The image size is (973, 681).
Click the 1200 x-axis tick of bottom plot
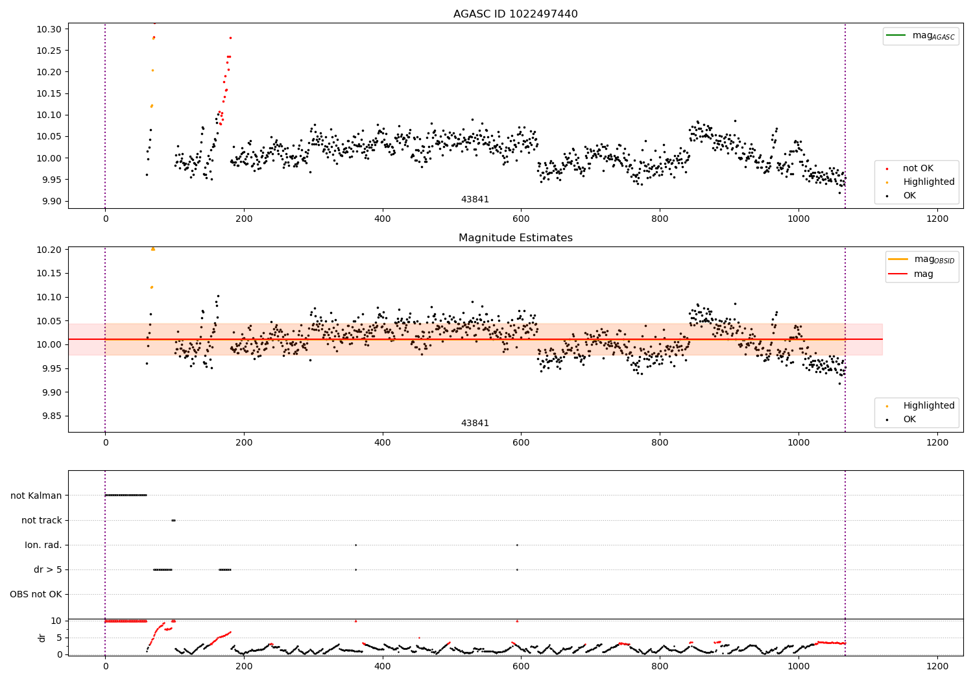tap(937, 666)
